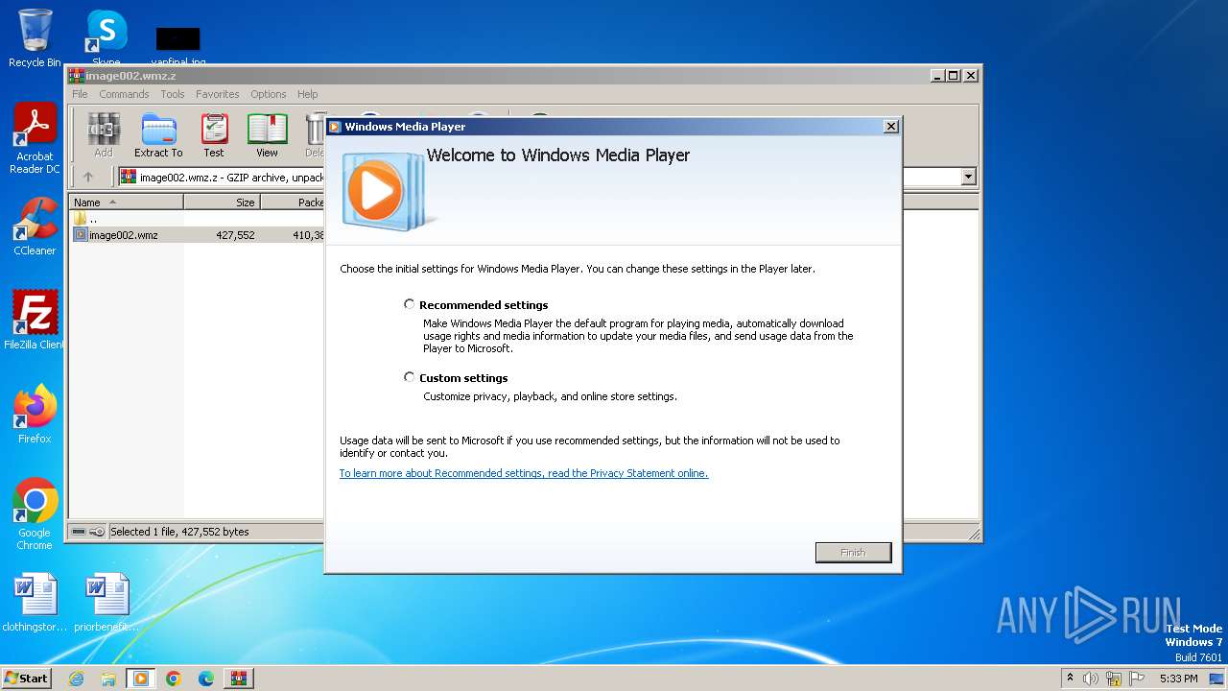Open the volume speaker tray icon
Image resolution: width=1228 pixels, height=691 pixels.
(1091, 679)
